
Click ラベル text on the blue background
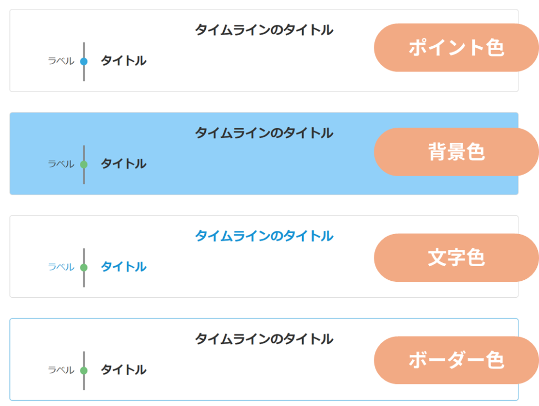[61, 164]
